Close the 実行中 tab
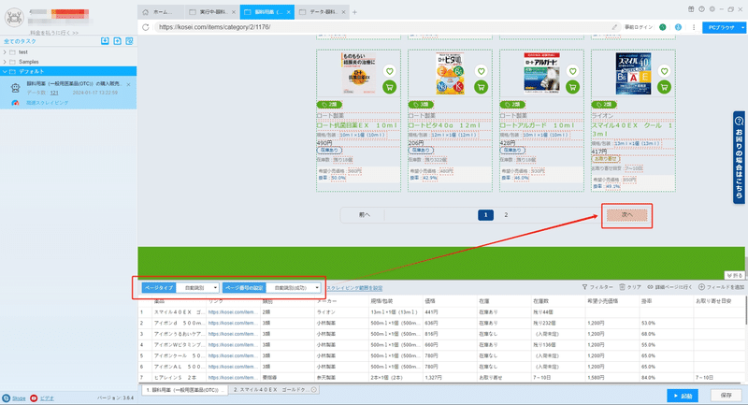 [x=233, y=12]
